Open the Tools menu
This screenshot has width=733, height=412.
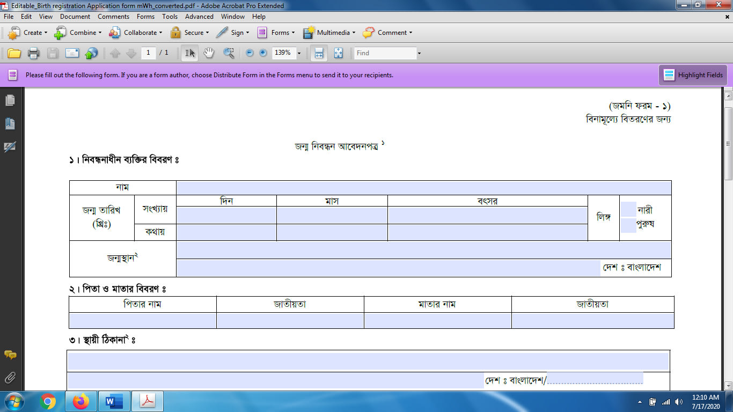tap(170, 17)
